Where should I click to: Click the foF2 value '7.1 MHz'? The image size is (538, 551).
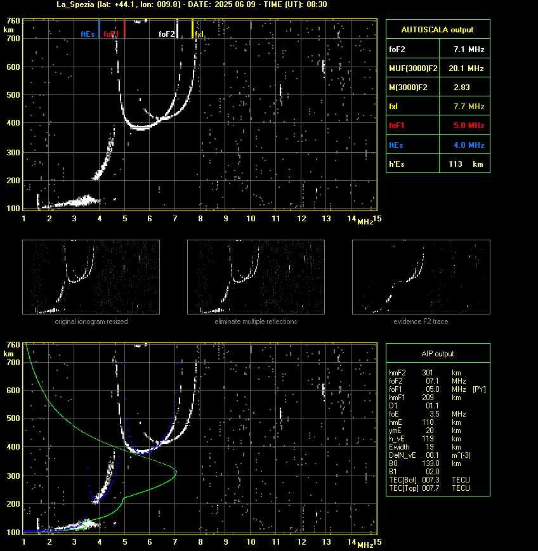[x=469, y=49]
